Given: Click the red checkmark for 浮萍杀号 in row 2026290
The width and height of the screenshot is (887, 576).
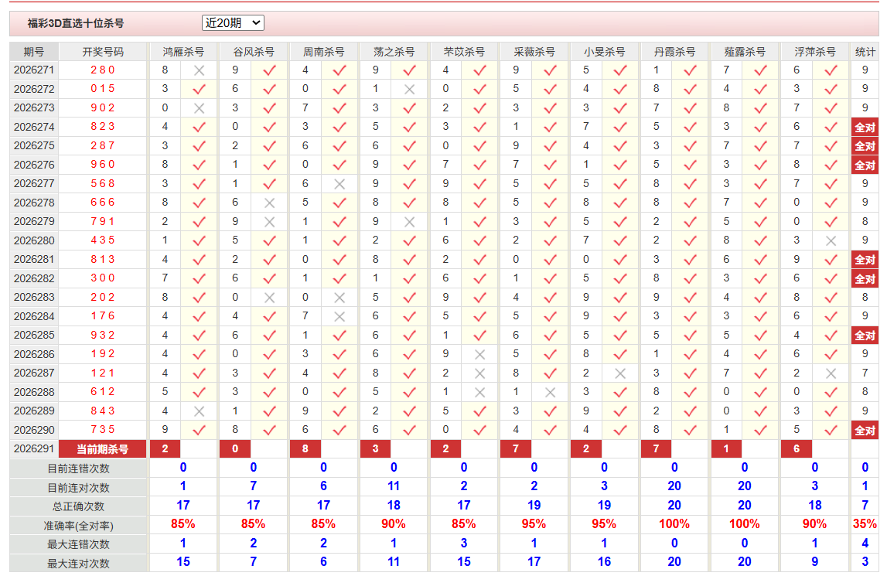Looking at the screenshot, I should pos(831,430).
